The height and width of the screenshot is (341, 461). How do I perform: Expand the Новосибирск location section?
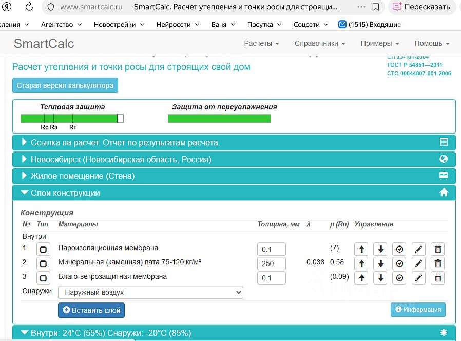coord(121,159)
